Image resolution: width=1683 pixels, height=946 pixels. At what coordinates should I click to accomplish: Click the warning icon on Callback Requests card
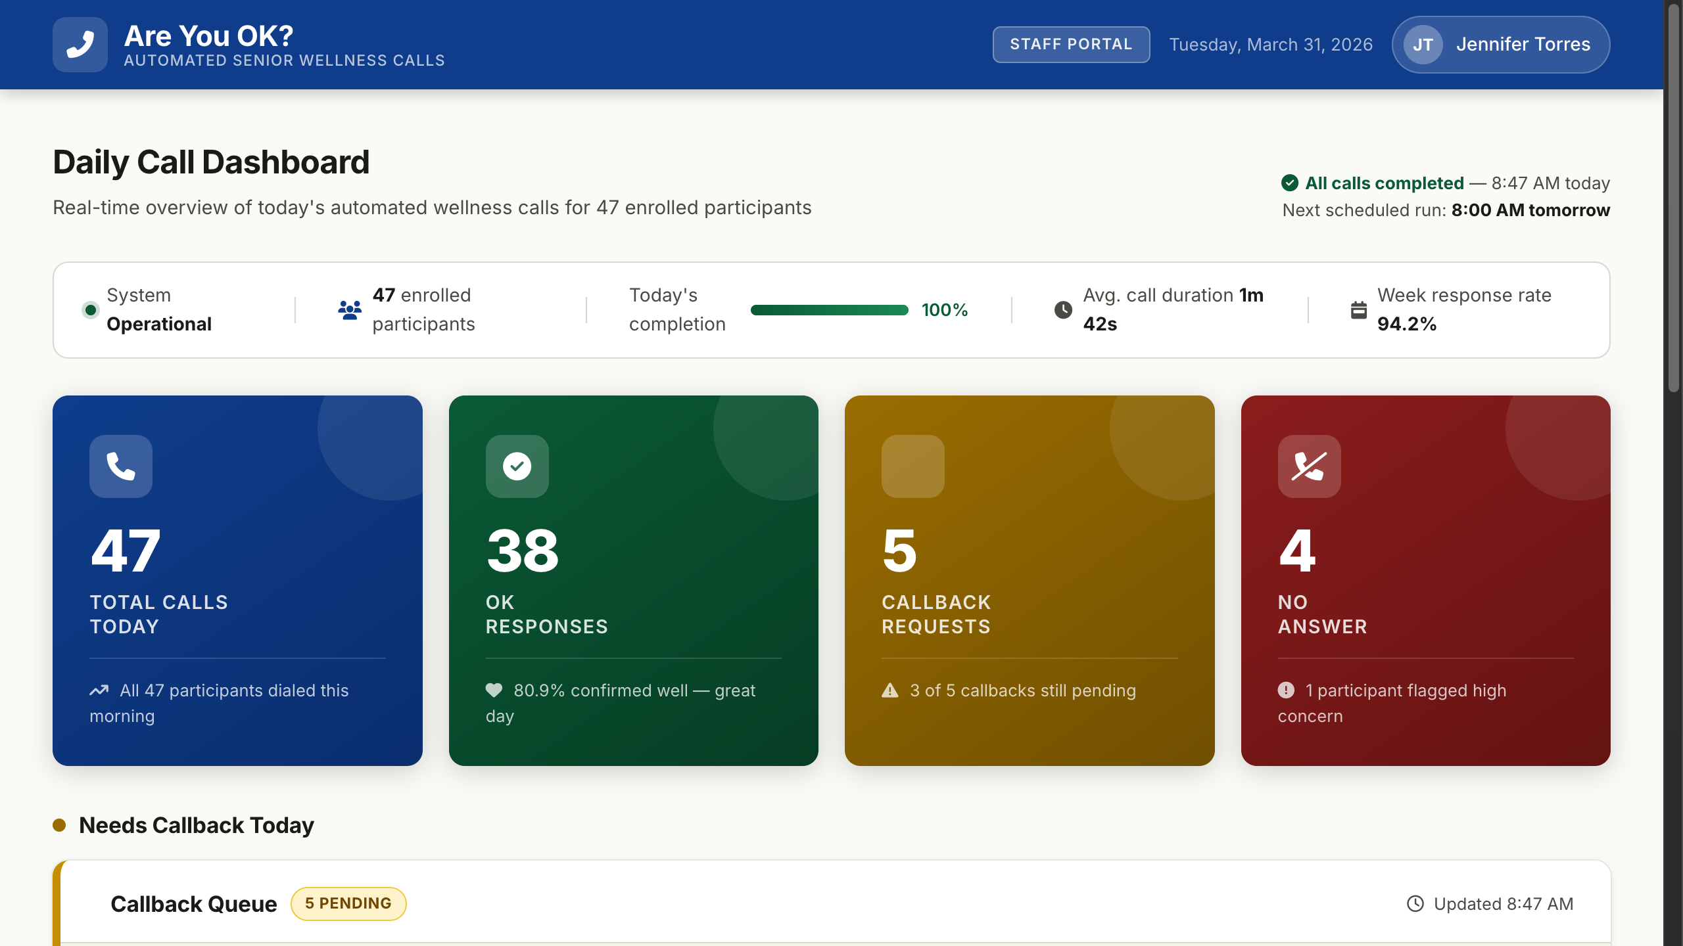pos(889,690)
